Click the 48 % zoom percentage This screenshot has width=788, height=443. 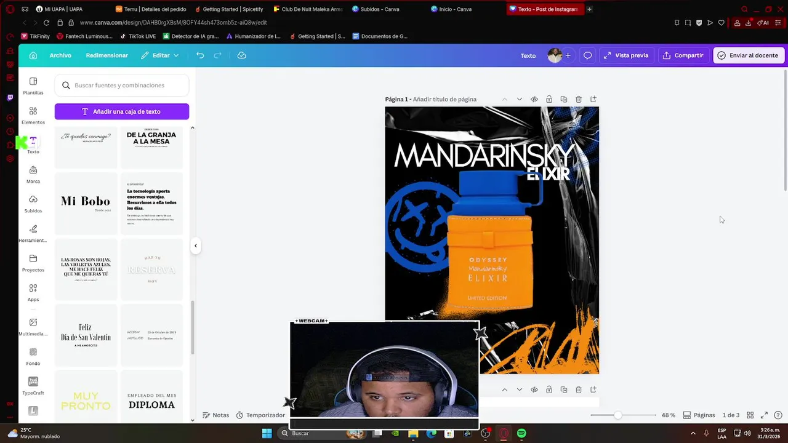click(669, 415)
